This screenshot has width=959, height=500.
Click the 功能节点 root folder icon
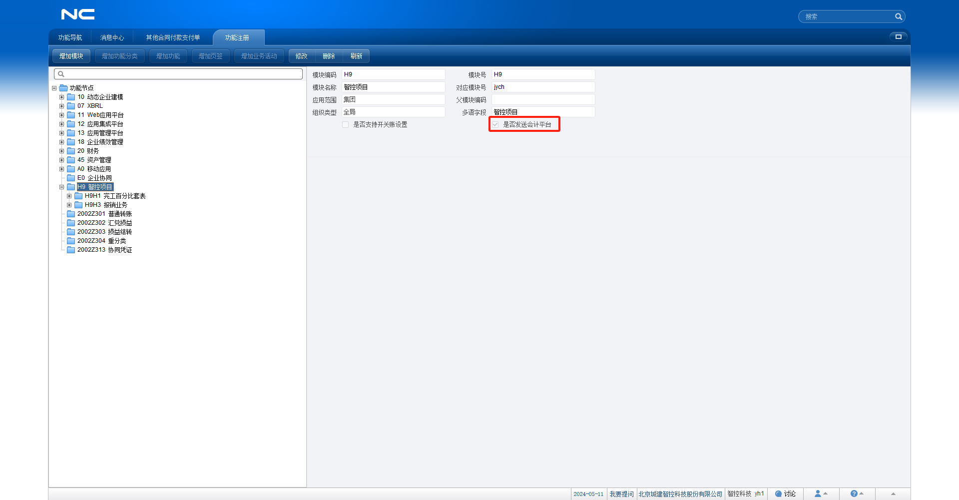click(x=63, y=88)
